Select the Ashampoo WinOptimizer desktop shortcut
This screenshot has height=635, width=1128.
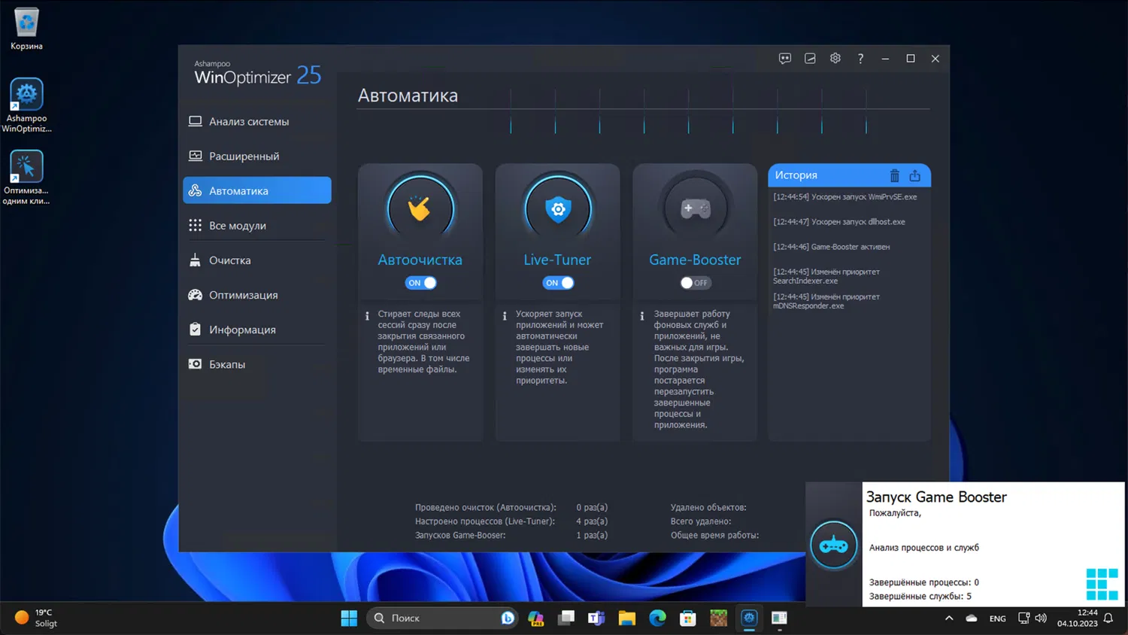tap(26, 105)
